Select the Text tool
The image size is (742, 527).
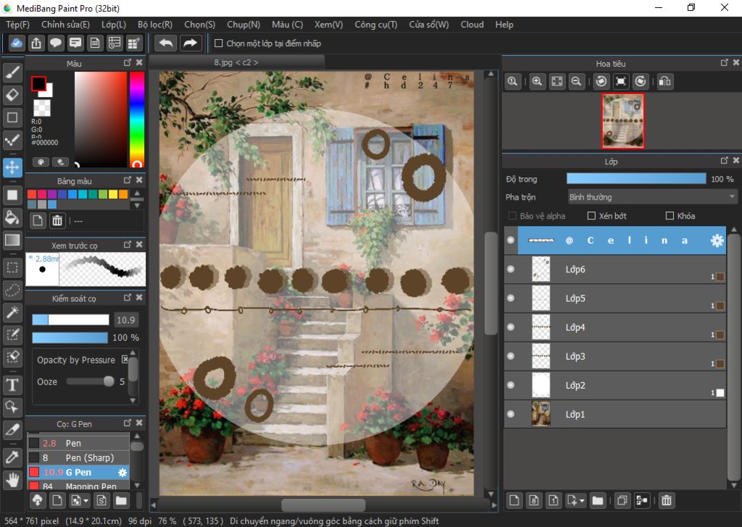12,384
